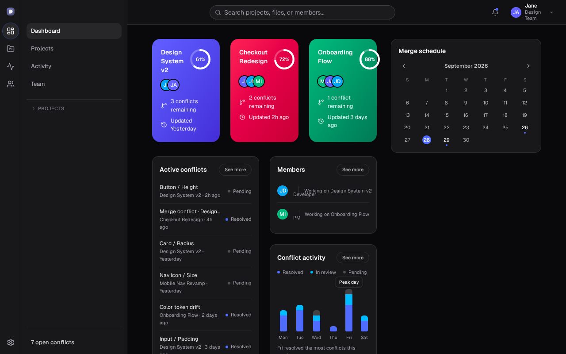Select September 26 on the calendar
Image resolution: width=566 pixels, height=354 pixels.
(525, 127)
